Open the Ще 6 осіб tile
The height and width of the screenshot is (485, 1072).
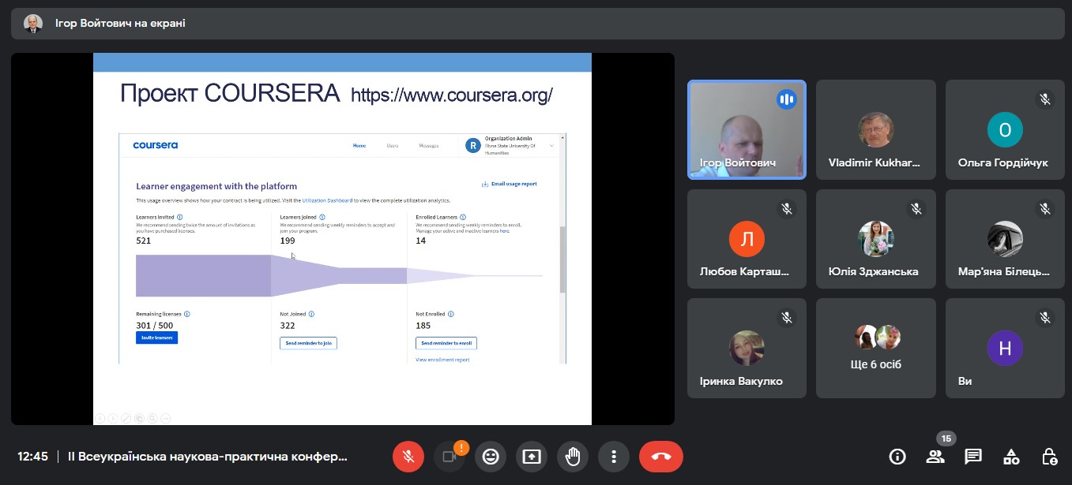[x=875, y=348]
